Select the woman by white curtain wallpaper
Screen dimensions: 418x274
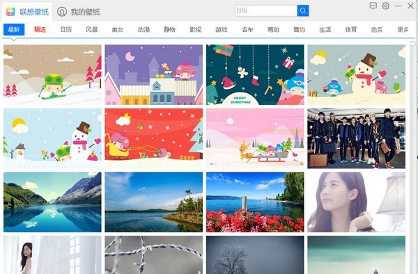click(x=52, y=255)
